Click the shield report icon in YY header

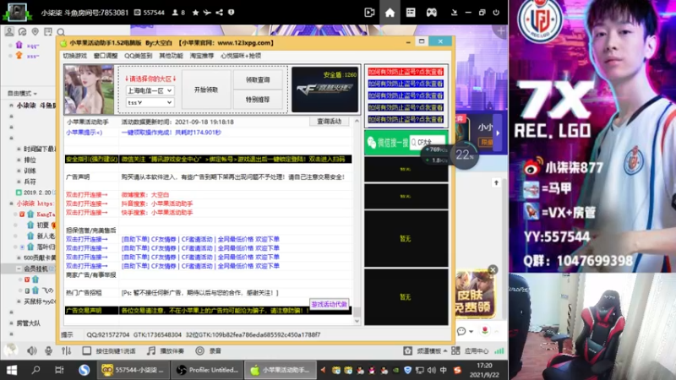point(232,13)
